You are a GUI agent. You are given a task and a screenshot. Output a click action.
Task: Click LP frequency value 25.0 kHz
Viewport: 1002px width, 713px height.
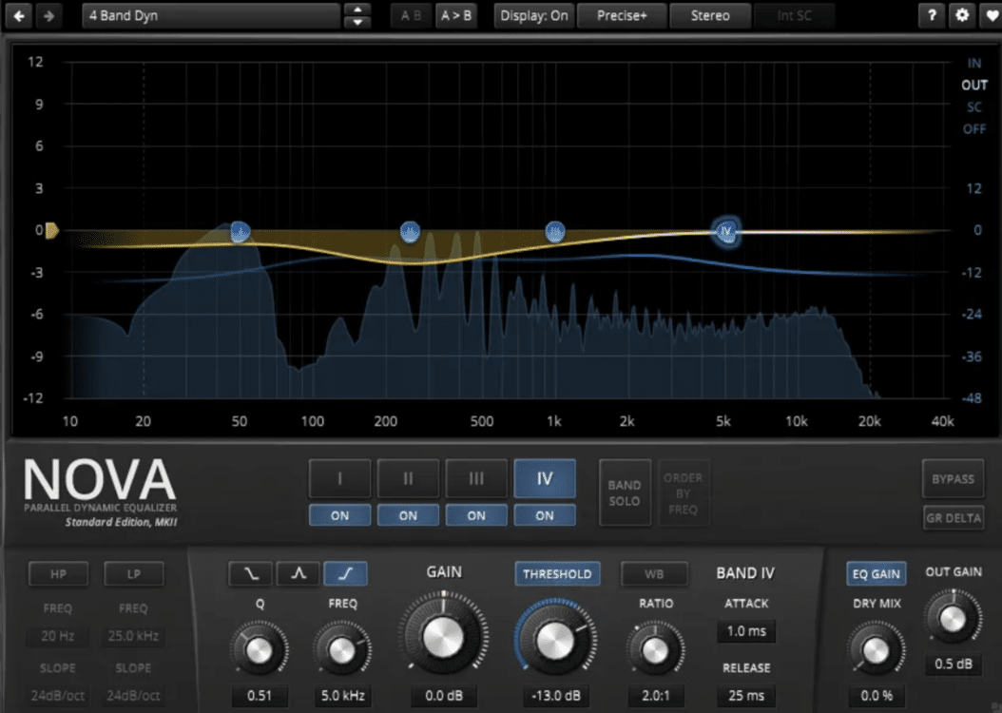coord(133,636)
